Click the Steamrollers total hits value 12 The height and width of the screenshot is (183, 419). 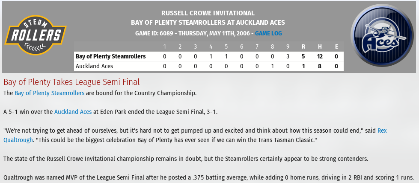(320, 56)
